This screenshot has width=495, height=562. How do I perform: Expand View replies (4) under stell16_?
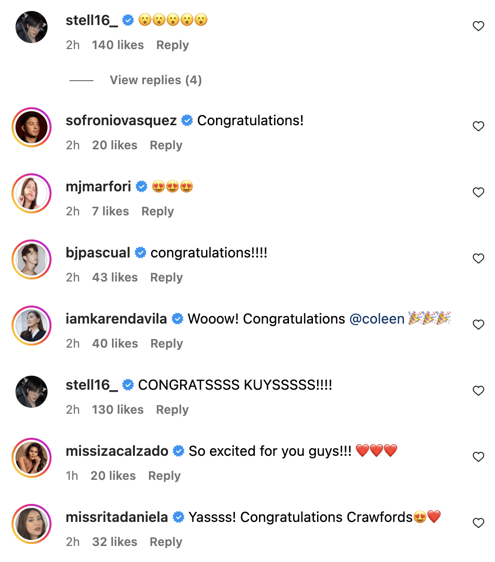coord(155,80)
